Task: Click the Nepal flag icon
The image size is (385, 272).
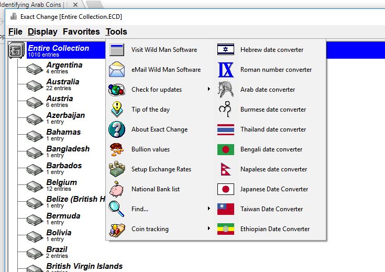Action: click(x=225, y=169)
